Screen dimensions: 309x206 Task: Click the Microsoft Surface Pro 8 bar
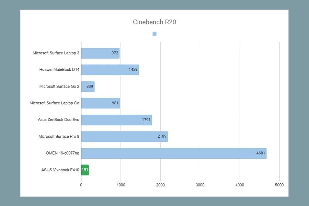[125, 136]
